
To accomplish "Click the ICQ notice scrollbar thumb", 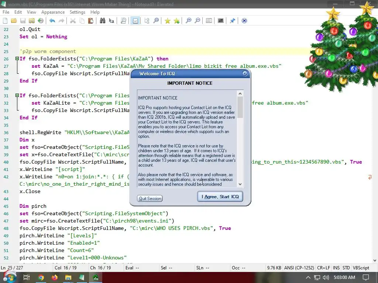I will [240, 107].
